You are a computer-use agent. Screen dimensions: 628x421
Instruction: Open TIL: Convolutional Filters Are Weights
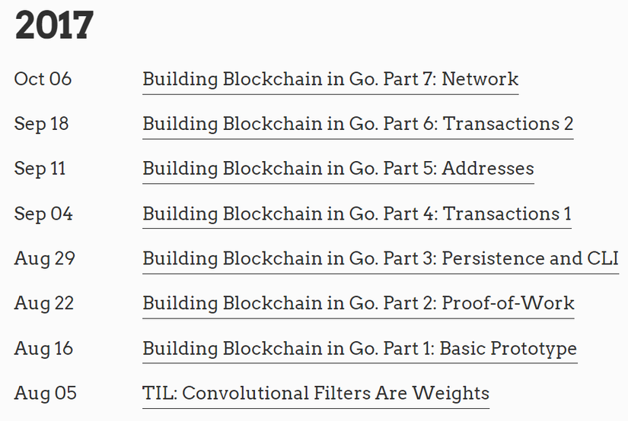click(x=315, y=394)
